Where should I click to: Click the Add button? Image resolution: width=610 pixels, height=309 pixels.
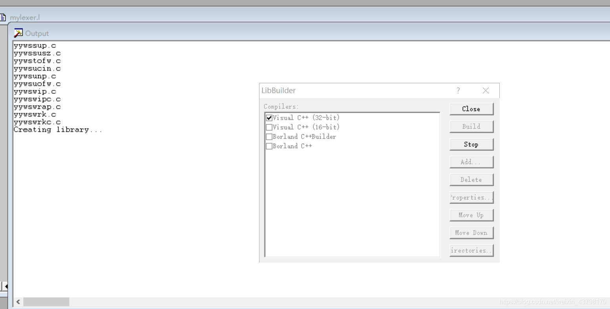click(x=471, y=162)
